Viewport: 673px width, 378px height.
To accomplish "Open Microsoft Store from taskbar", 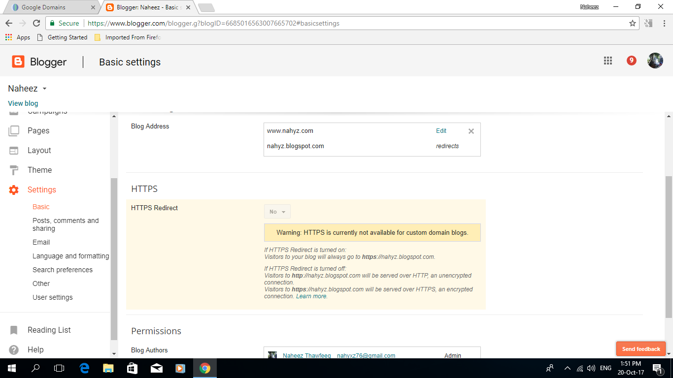I will pos(132,368).
